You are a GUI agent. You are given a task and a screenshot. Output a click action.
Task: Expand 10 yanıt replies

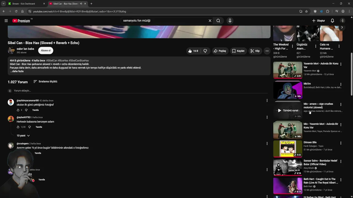tap(23, 136)
